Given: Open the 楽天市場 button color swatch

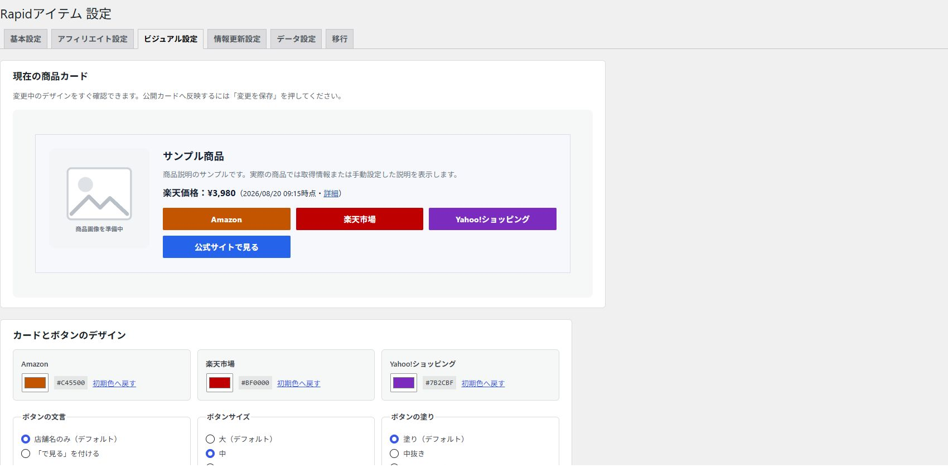Looking at the screenshot, I should click(x=220, y=383).
